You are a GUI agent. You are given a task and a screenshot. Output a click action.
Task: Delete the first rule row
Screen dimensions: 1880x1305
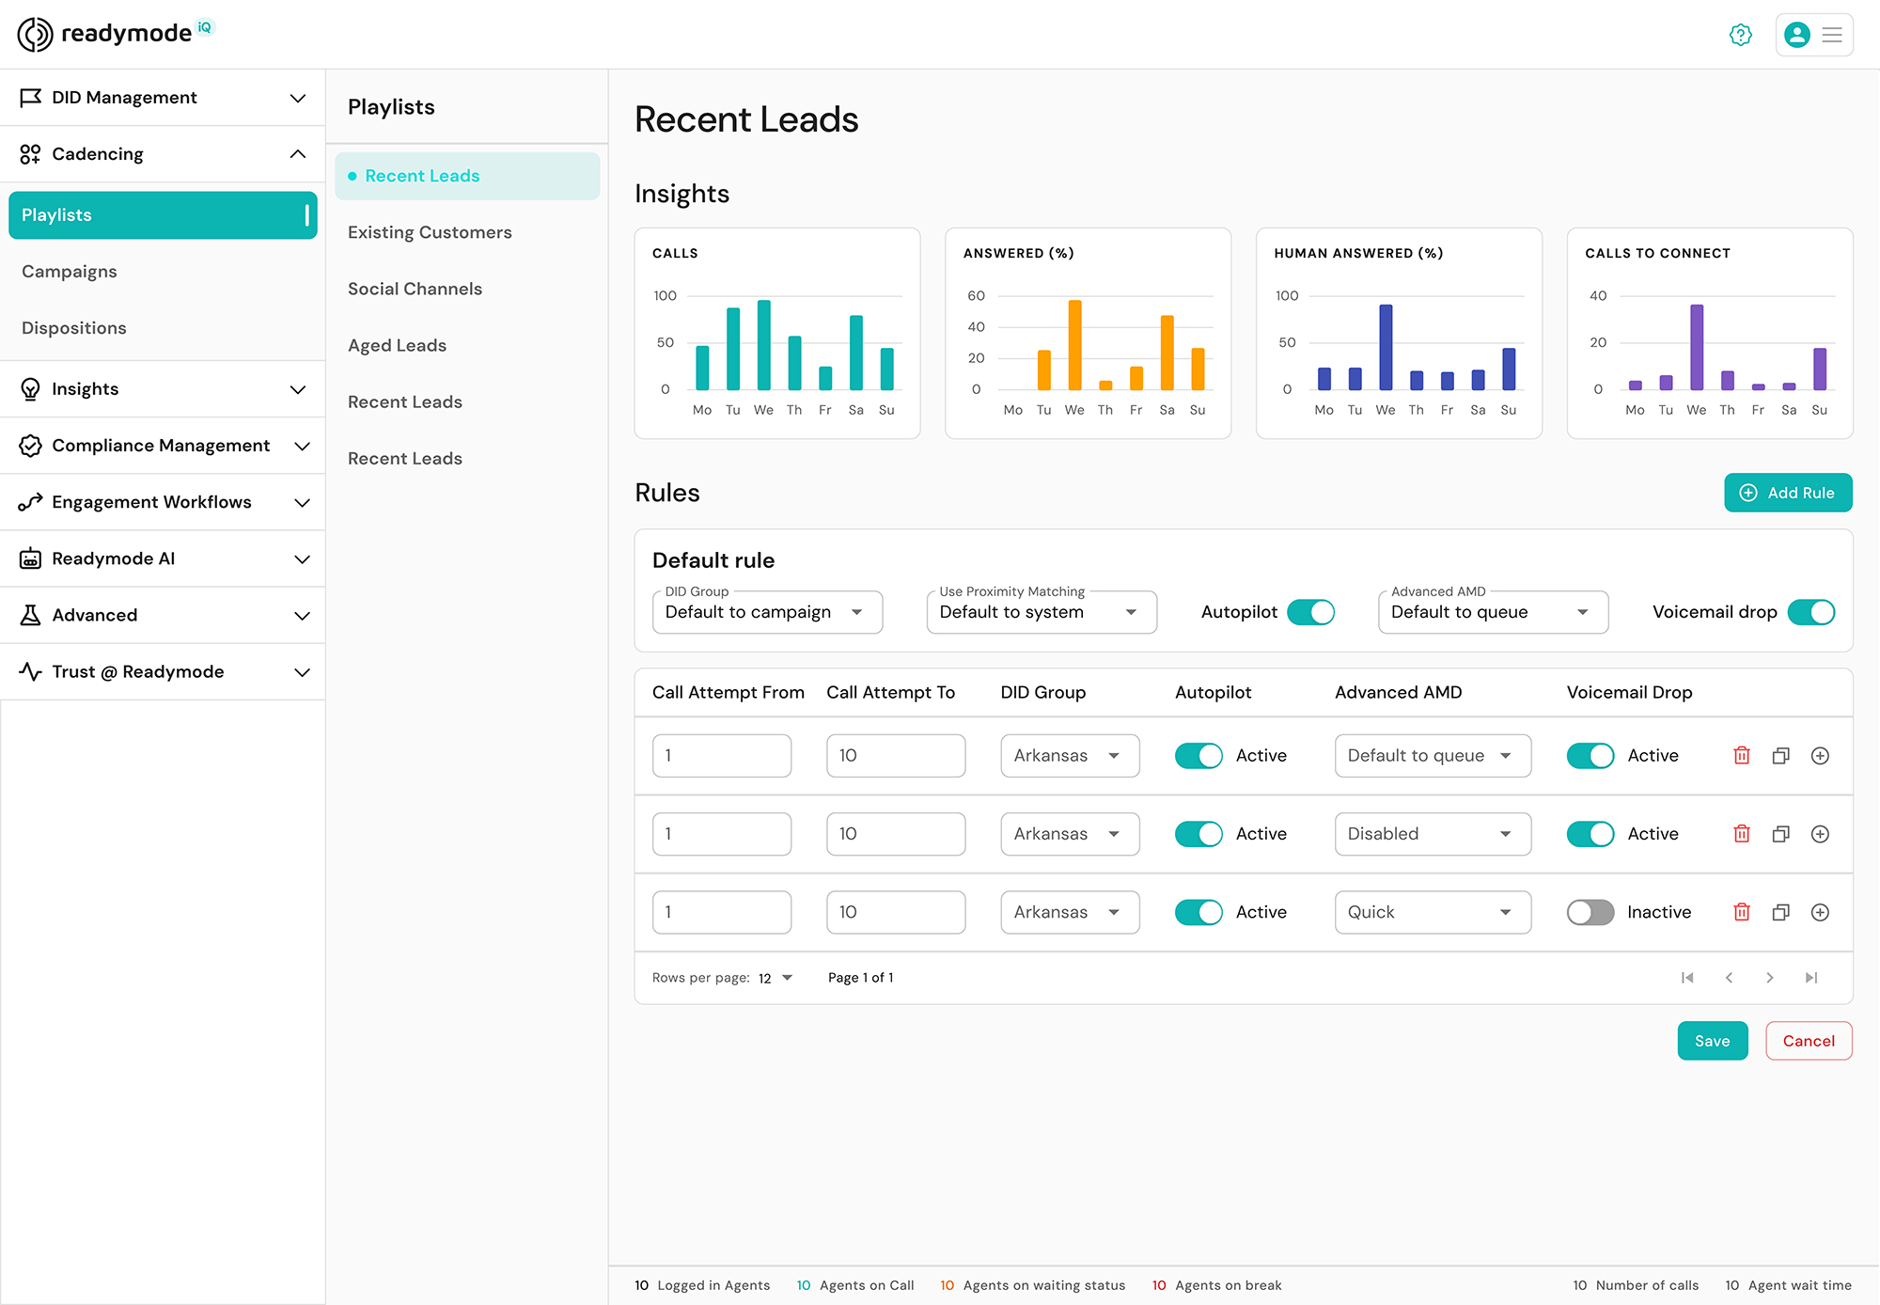click(1741, 756)
